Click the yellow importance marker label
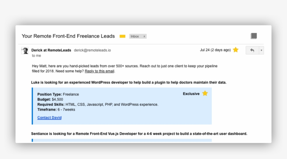 122,37
